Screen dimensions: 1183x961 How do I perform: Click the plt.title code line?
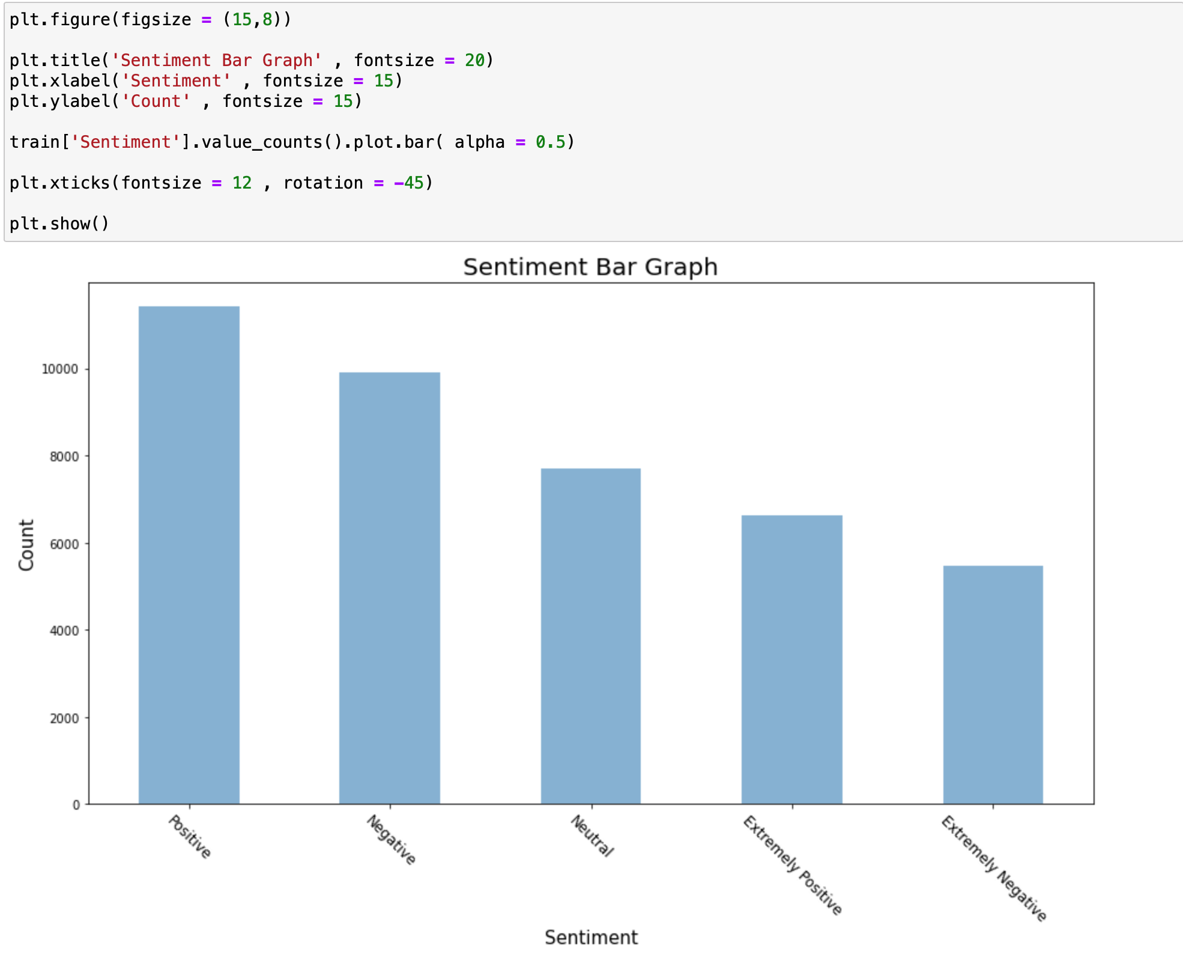[251, 61]
